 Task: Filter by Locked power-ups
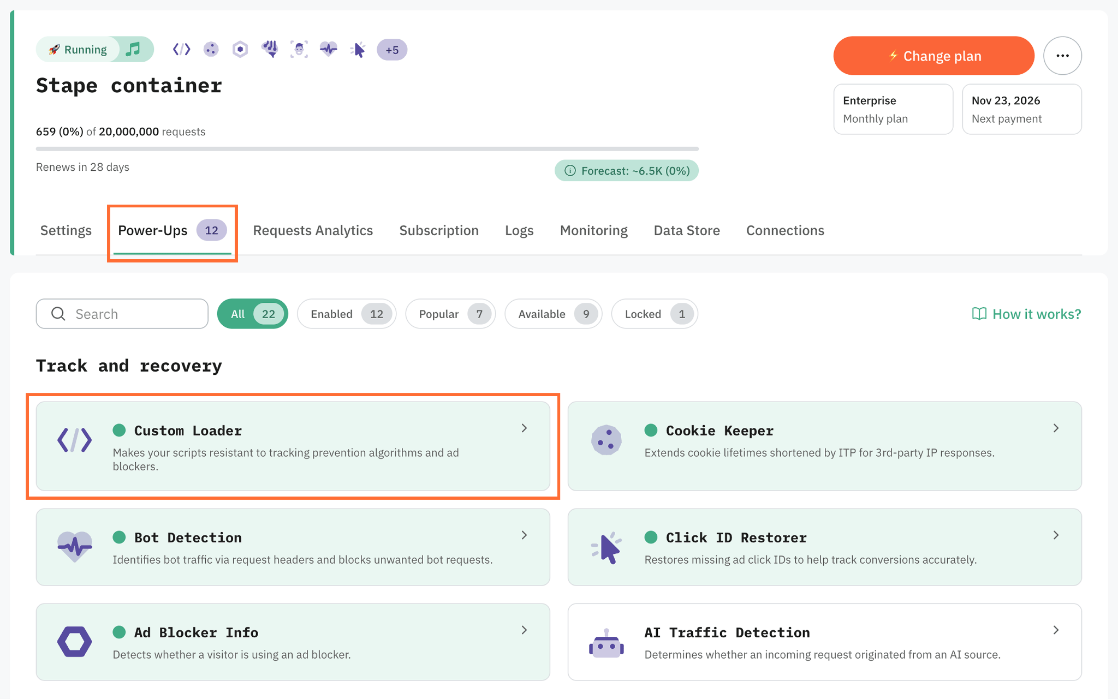pos(655,314)
